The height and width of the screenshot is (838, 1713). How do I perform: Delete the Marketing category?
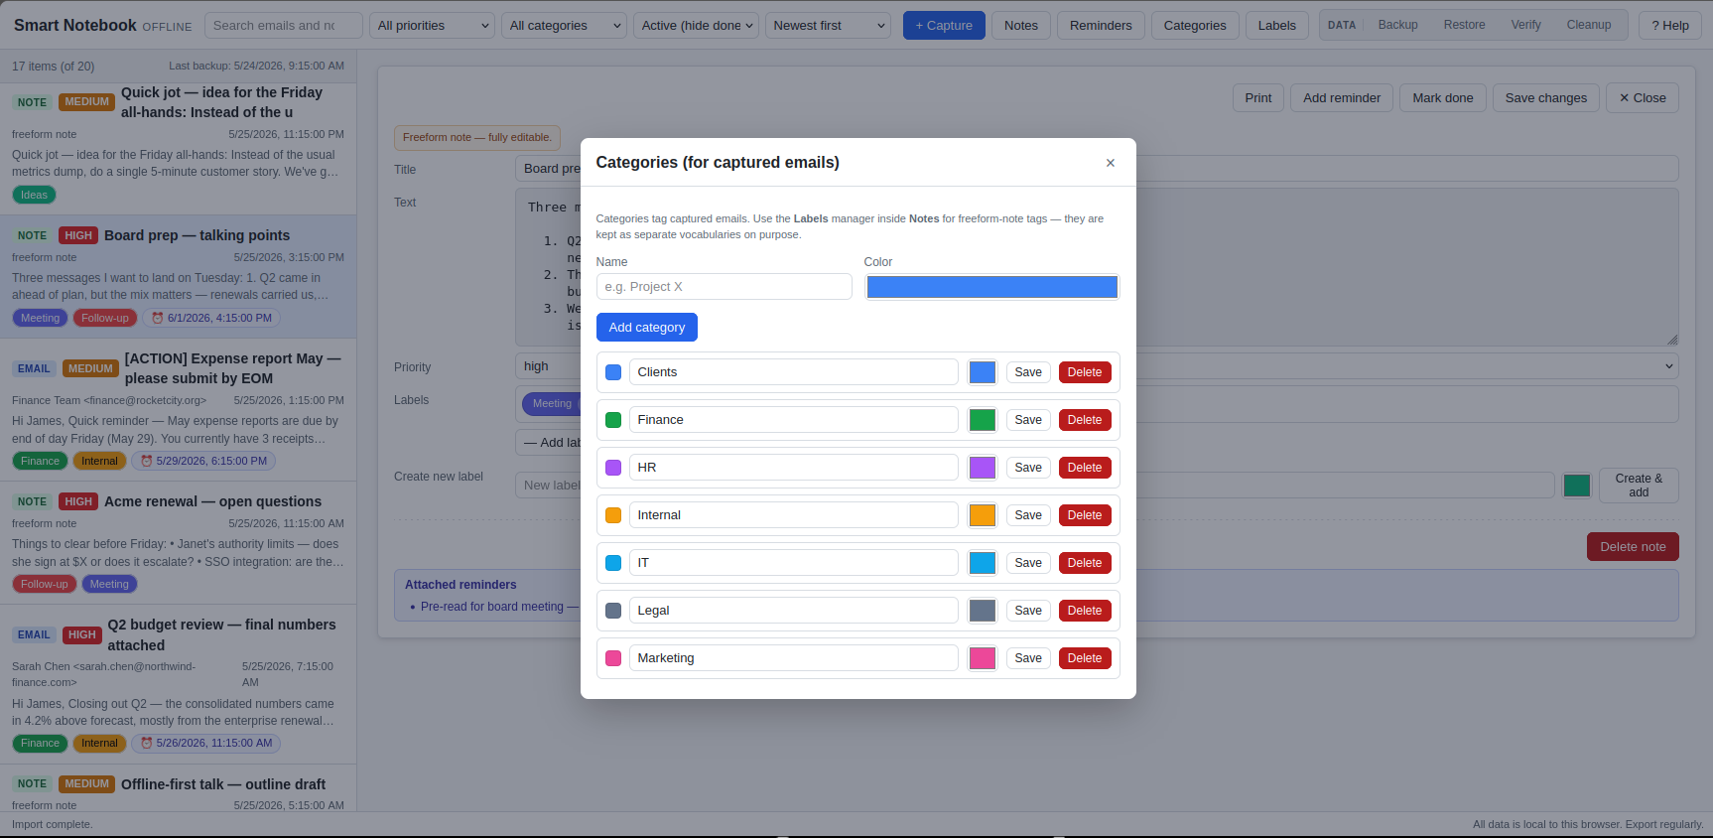pyautogui.click(x=1085, y=658)
